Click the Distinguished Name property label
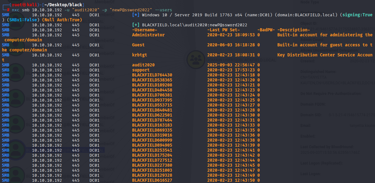Viewport: 375px width, 183px height. (318, 72)
